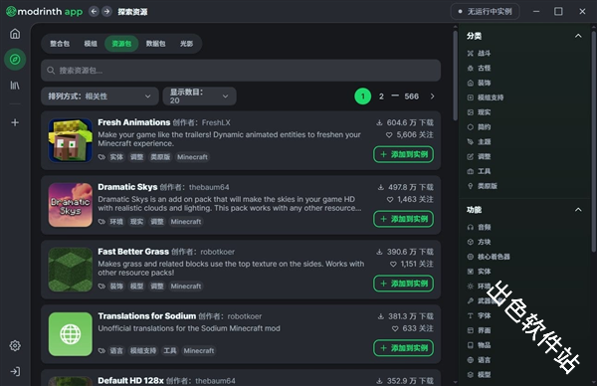Add Fast Better Grass to an instance
The height and width of the screenshot is (386, 597).
click(404, 284)
